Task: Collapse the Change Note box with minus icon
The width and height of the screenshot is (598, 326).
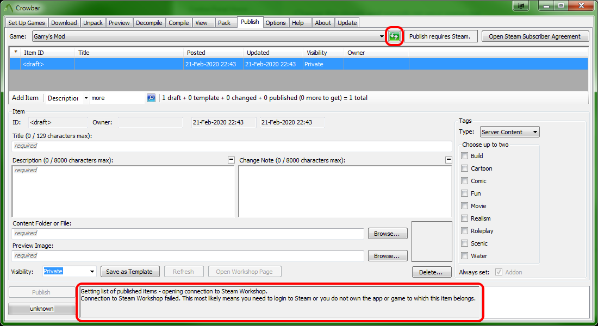Action: [448, 160]
